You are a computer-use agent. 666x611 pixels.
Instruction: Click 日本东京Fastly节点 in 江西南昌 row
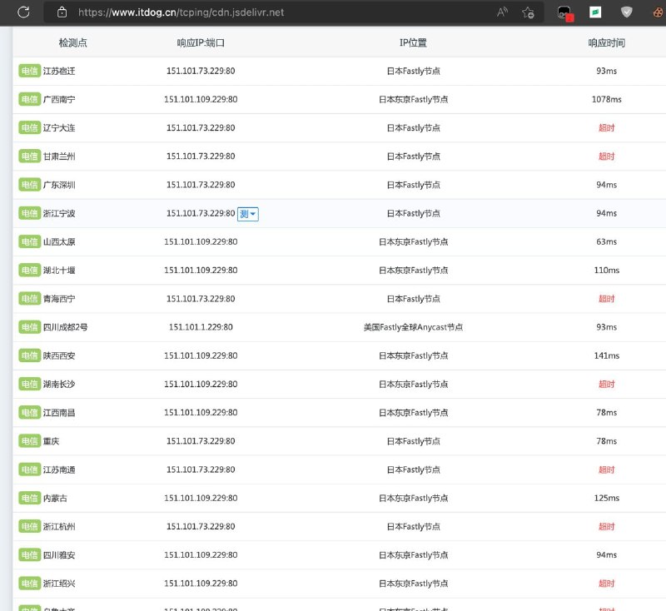tap(413, 412)
